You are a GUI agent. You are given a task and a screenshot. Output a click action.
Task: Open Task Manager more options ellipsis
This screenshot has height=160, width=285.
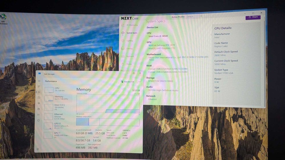coord(140,82)
